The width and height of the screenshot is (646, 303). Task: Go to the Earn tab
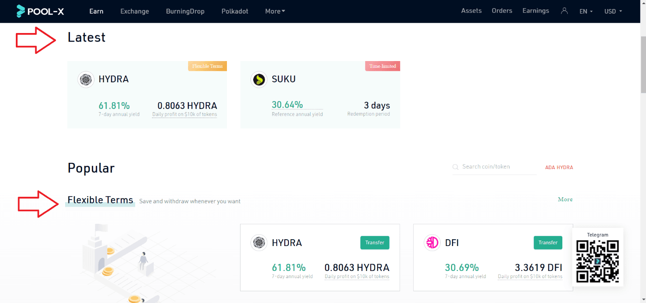point(96,11)
